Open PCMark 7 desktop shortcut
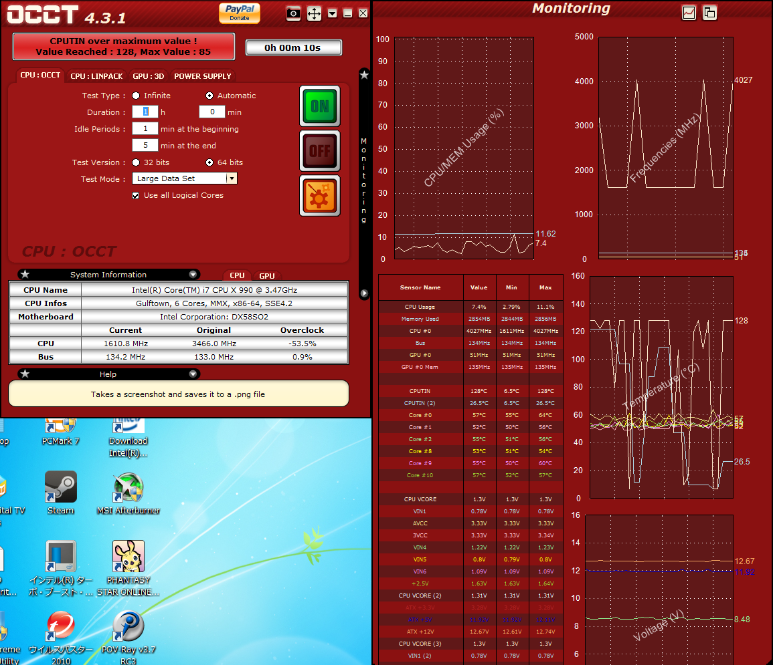Viewport: 773px width, 665px height. click(x=60, y=432)
